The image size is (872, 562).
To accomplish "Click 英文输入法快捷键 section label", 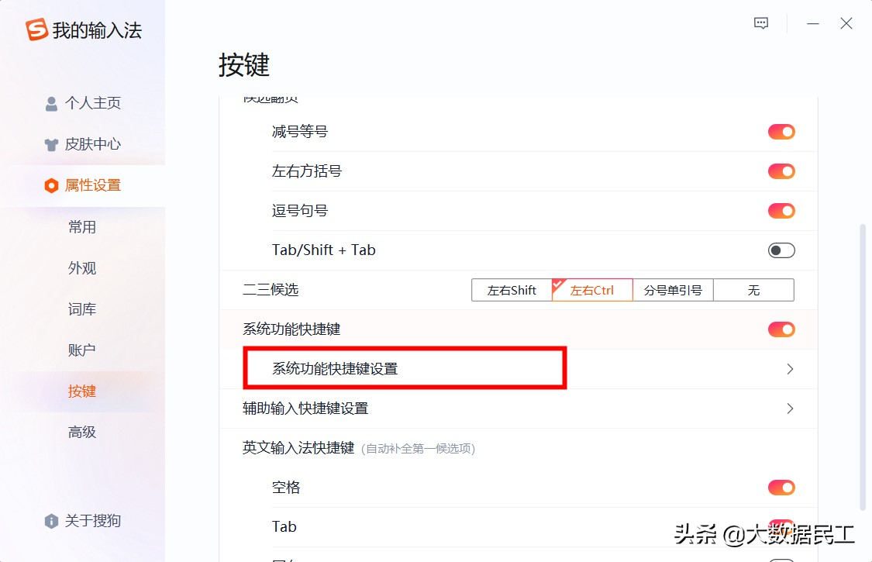I will click(x=298, y=448).
